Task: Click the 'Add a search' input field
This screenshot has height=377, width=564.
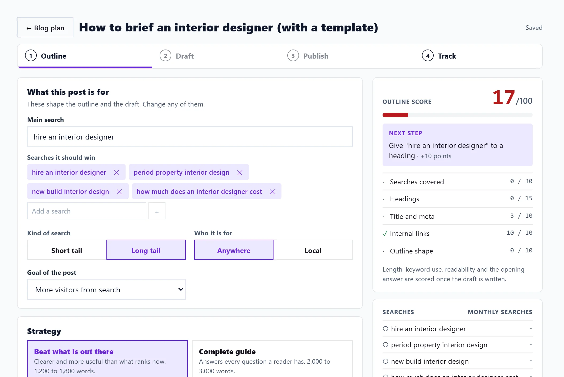Action: click(87, 211)
